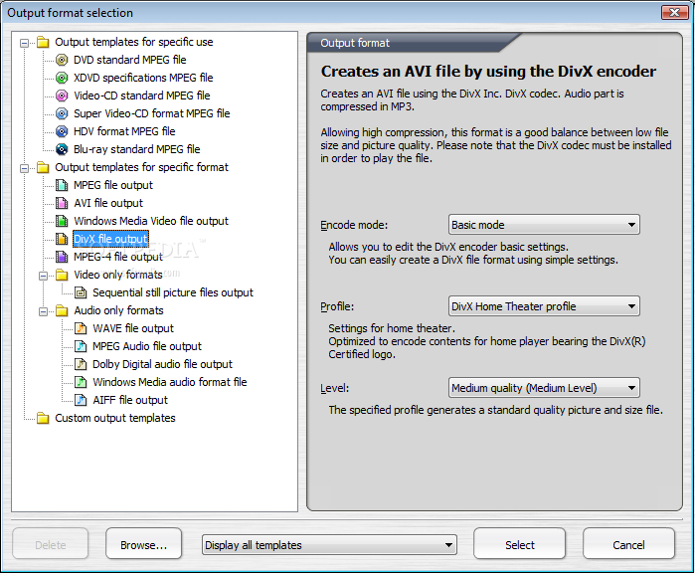Viewport: 695px width, 573px height.
Task: Open the Level quality dropdown
Action: click(x=544, y=388)
